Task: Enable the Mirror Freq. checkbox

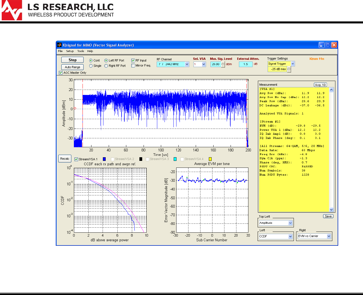Action: tap(133, 66)
